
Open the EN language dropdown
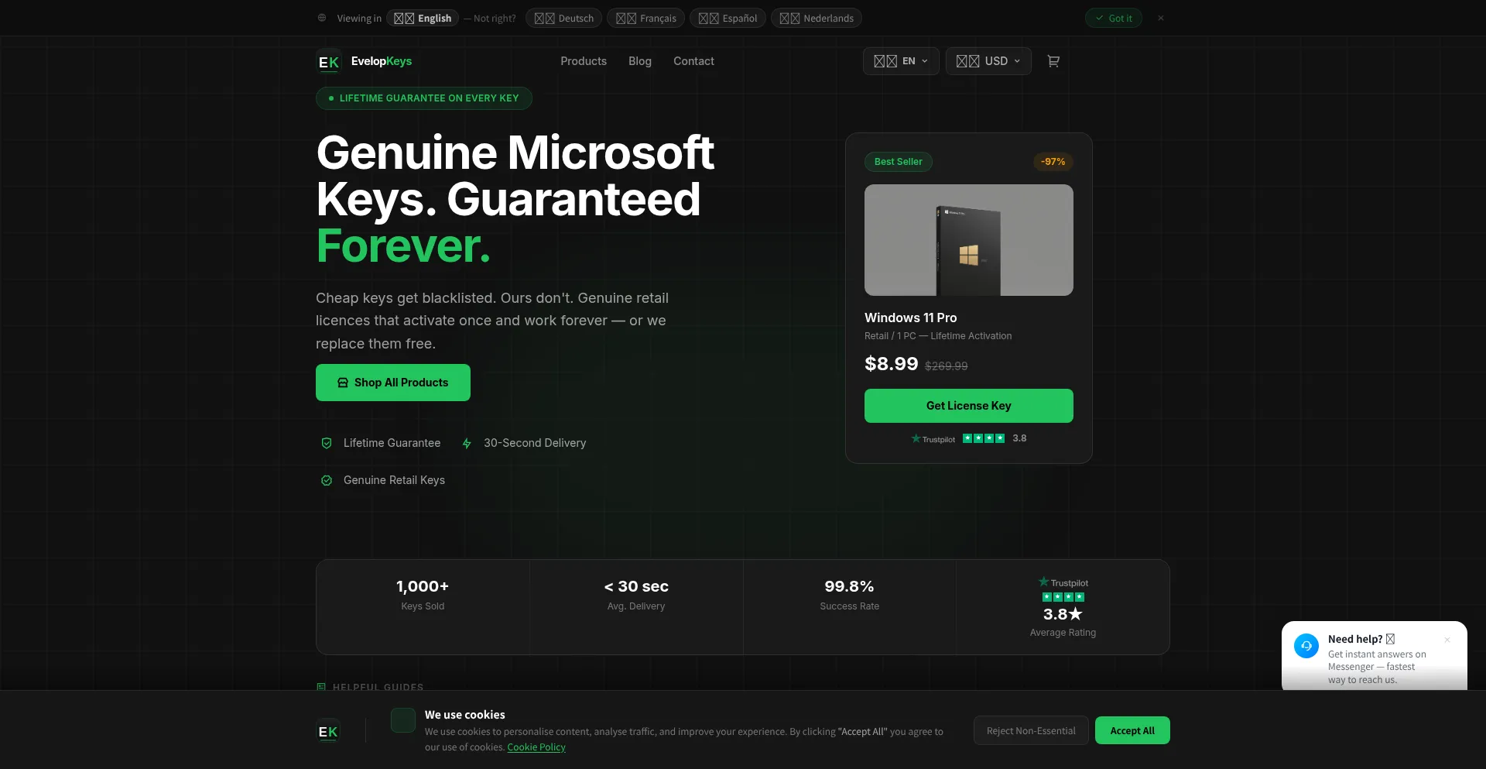click(x=901, y=61)
